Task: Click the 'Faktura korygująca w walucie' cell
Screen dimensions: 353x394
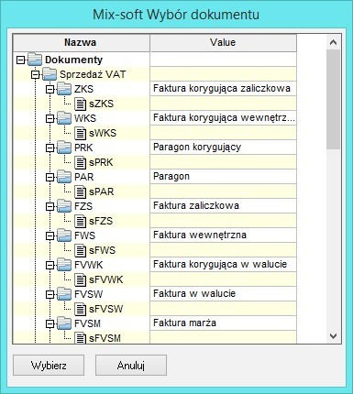Action: click(x=223, y=265)
